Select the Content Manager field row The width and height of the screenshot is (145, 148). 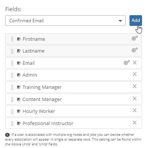pyautogui.click(x=74, y=99)
